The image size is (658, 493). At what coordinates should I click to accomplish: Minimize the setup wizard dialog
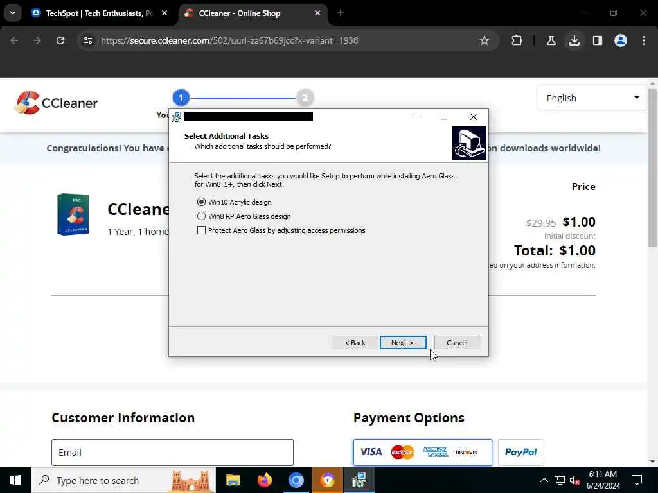click(415, 117)
